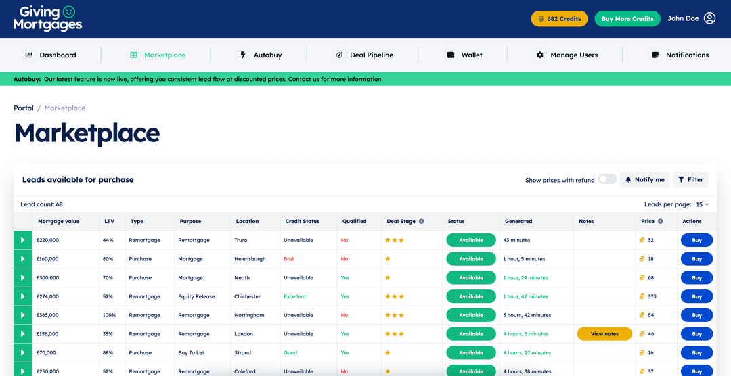Click the Marketplace grid icon
Viewport: 731px width, 376px height.
pos(134,55)
